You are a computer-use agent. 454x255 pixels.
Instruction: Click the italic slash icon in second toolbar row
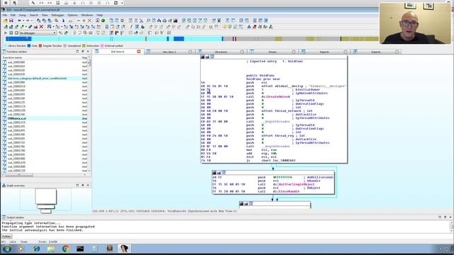[x=131, y=27]
